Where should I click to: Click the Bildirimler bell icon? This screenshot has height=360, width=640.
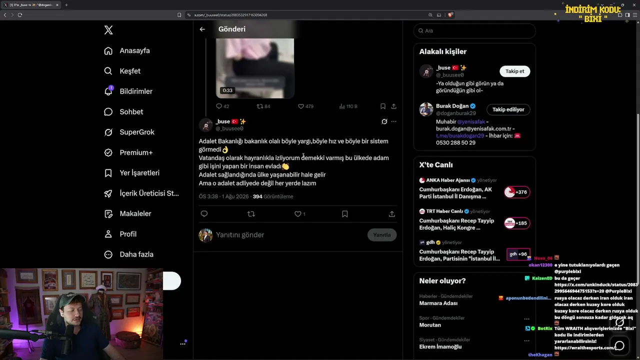108,91
